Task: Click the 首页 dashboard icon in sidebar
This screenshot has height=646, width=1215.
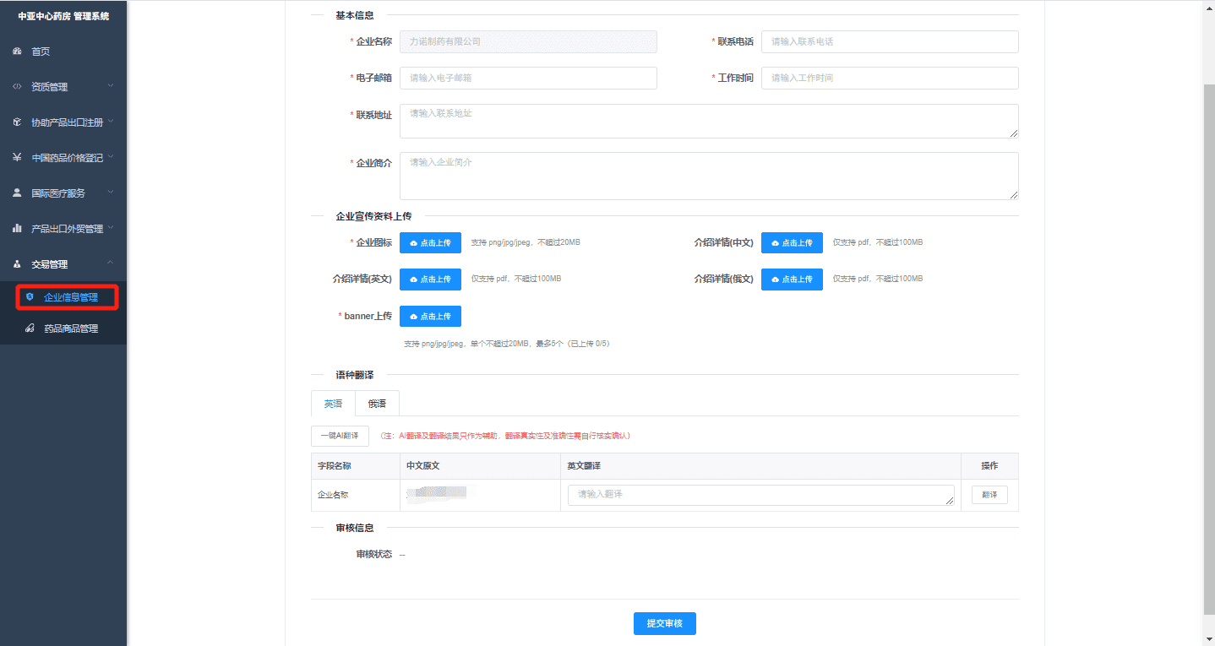Action: point(17,52)
